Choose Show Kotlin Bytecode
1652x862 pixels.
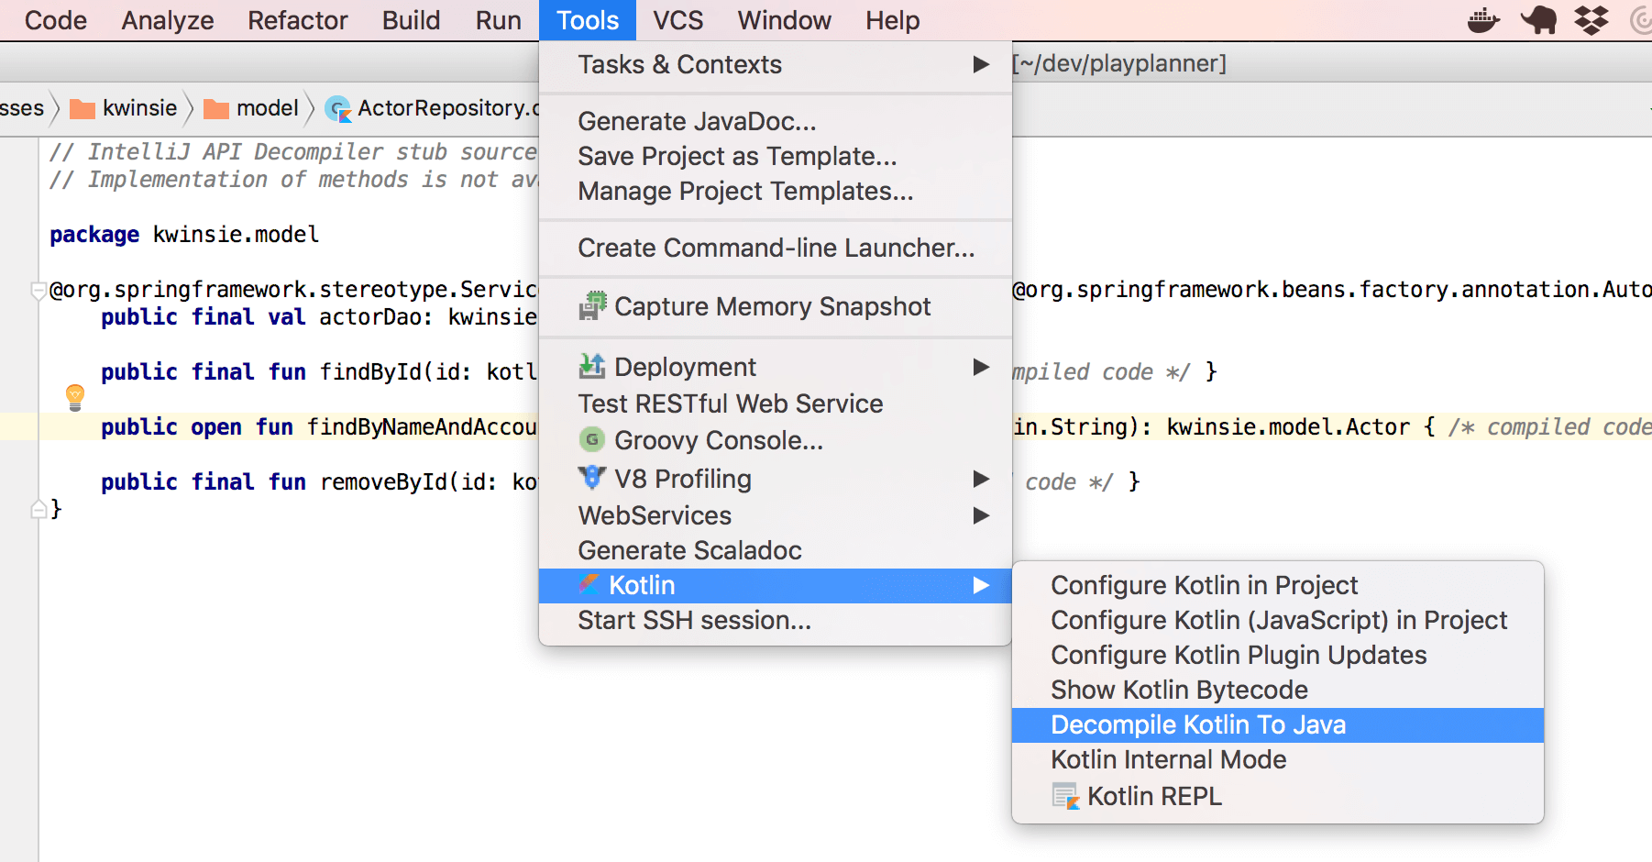(1179, 690)
